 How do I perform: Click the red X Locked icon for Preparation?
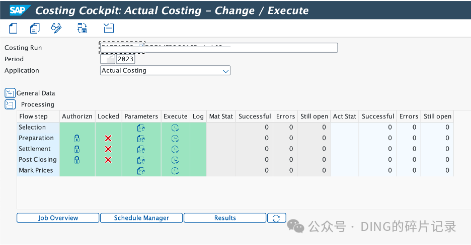click(108, 138)
